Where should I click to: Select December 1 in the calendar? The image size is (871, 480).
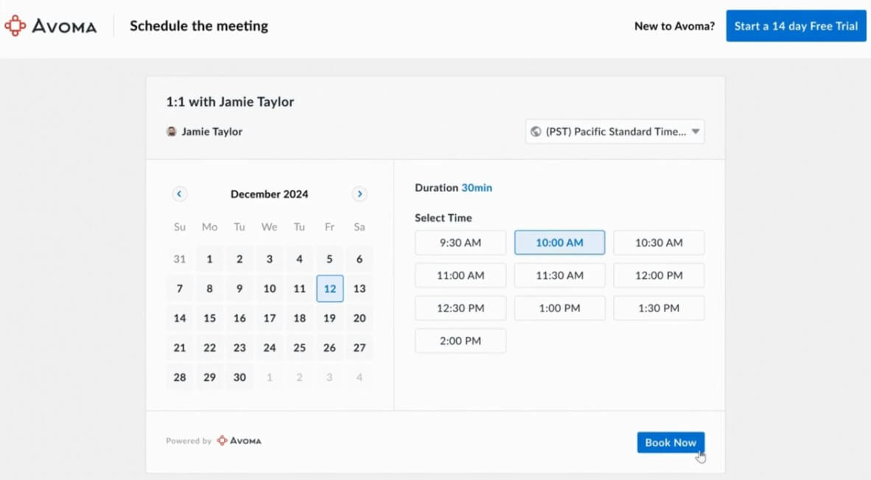pos(209,258)
